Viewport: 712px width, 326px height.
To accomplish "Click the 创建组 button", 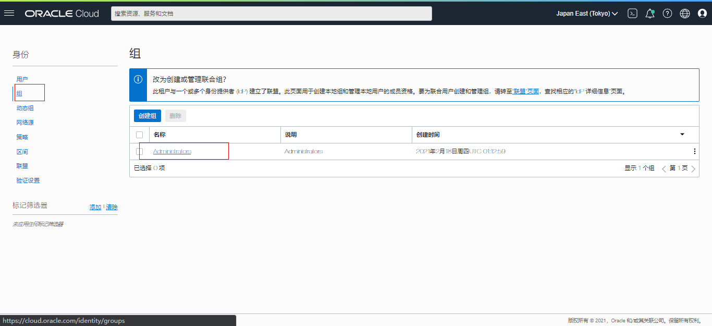I will coord(148,116).
